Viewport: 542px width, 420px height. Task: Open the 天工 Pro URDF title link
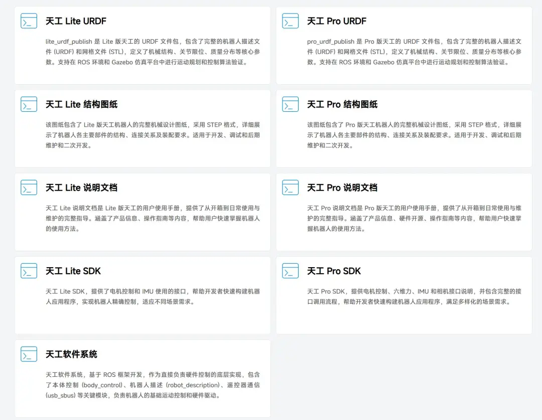337,21
